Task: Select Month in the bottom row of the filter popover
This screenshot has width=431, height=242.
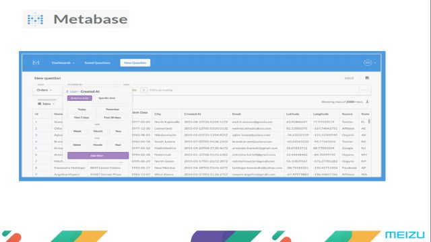Action: click(98, 145)
